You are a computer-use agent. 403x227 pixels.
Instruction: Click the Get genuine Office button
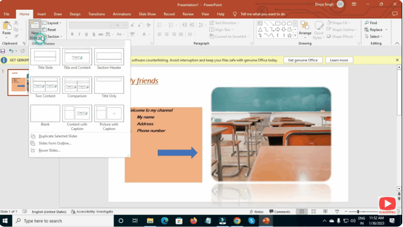(303, 60)
